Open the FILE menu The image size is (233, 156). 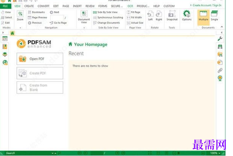[x=5, y=6]
